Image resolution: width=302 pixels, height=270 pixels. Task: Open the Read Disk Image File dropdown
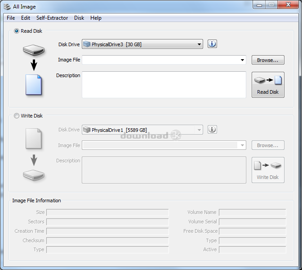[242, 60]
